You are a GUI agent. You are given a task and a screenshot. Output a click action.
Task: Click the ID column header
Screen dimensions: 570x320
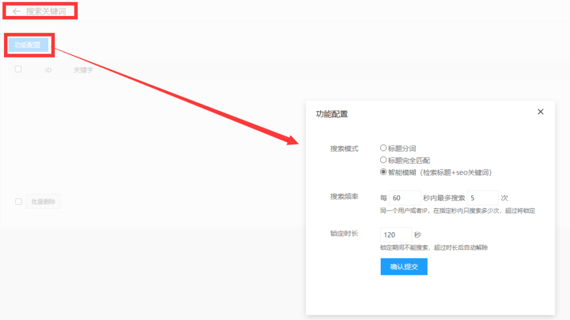(48, 70)
